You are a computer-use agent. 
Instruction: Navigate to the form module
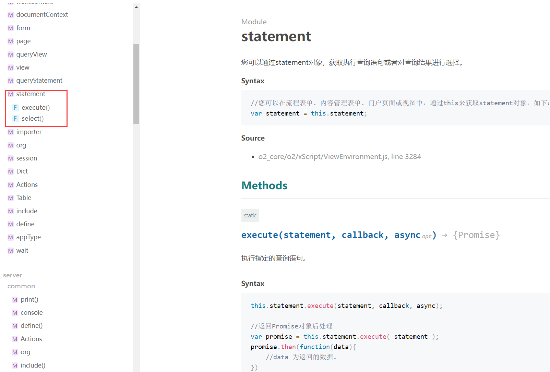[23, 28]
